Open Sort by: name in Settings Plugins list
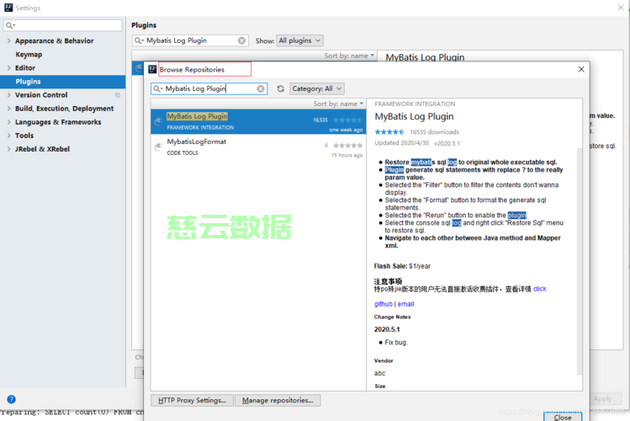 click(x=349, y=56)
